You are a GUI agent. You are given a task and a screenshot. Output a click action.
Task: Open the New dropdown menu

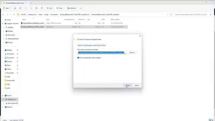(x=6, y=8)
